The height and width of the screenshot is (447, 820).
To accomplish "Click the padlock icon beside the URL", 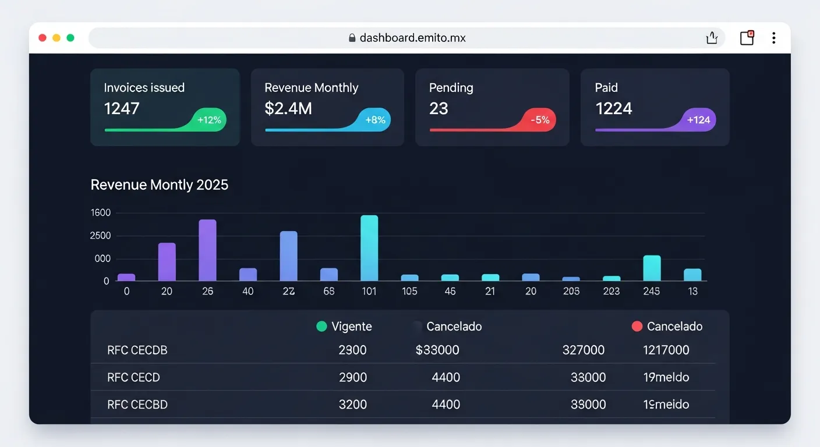I will click(352, 38).
